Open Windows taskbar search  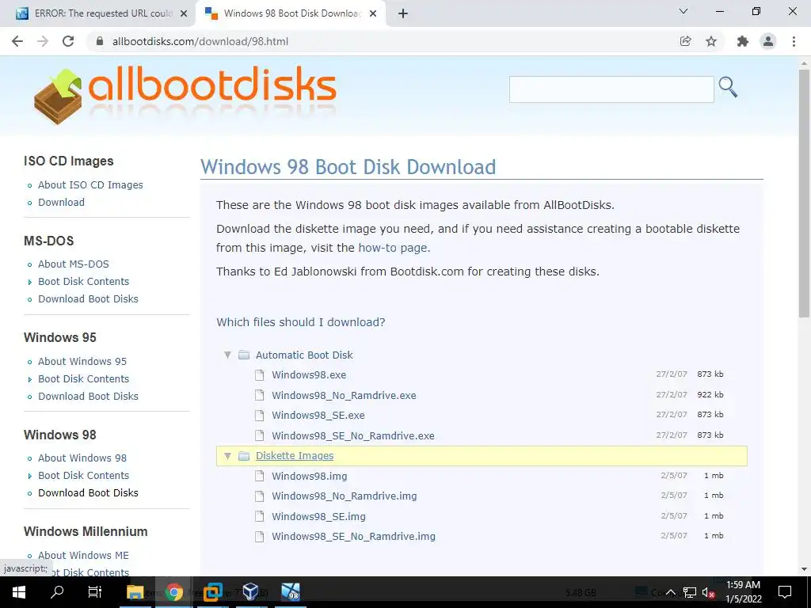click(57, 592)
